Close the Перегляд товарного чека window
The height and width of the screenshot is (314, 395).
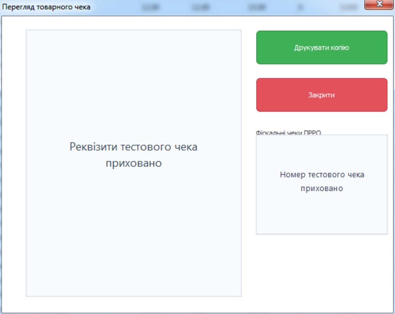pyautogui.click(x=379, y=4)
